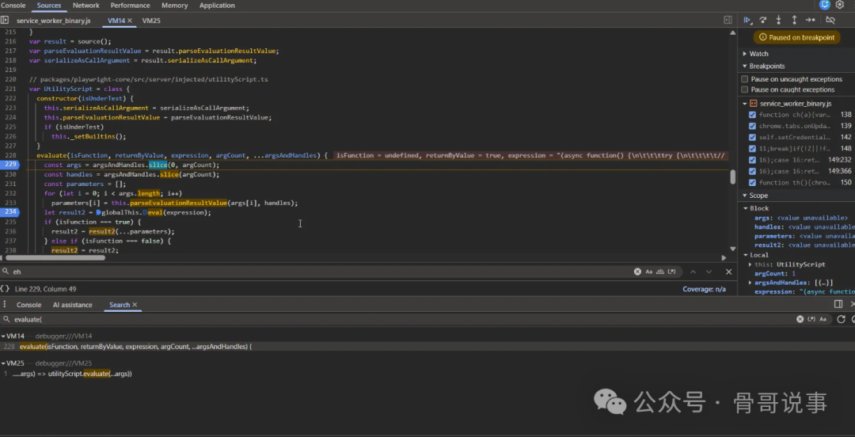Uncheck breakpoint 'function ch(a){var' line 138
855x437 pixels.
(753, 115)
